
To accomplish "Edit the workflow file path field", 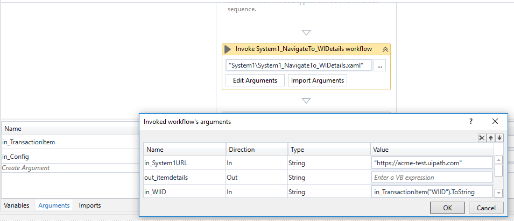I will coord(299,65).
